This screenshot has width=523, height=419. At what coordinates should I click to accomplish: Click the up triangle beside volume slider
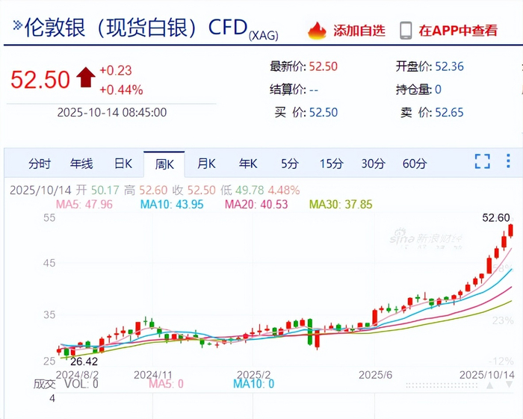point(489,385)
